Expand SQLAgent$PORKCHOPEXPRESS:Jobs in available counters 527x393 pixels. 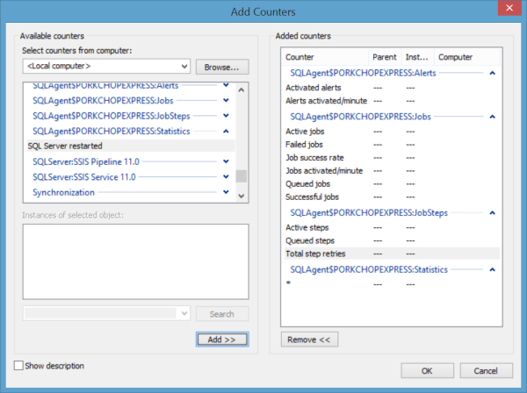click(x=226, y=100)
